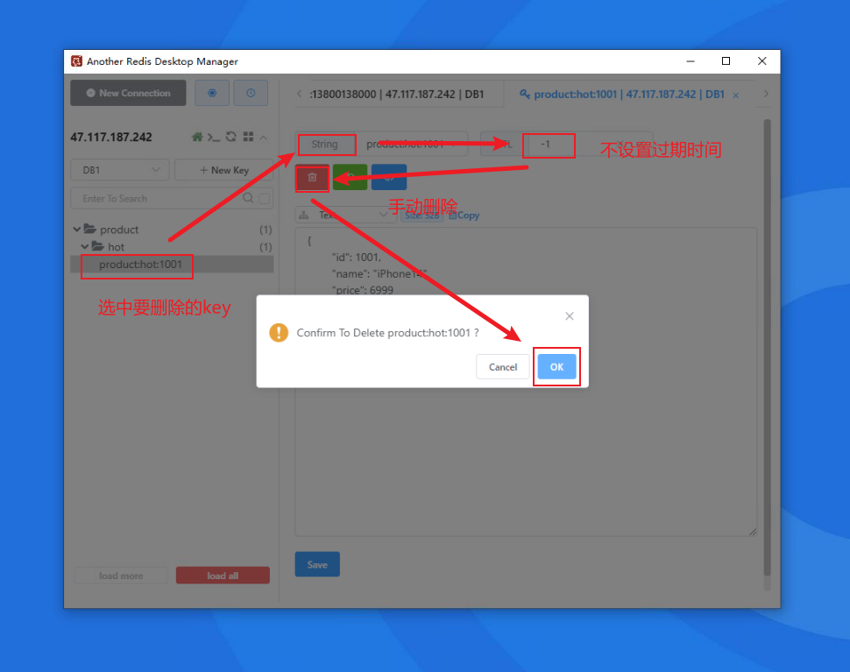
Task: Close the product:hot:1001 tab
Action: coord(735,95)
